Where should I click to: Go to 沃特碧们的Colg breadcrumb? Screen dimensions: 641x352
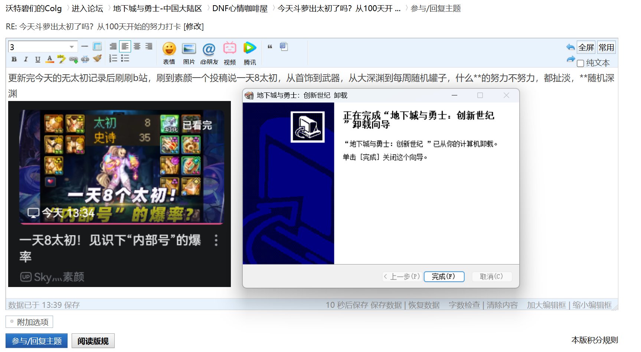click(x=34, y=9)
